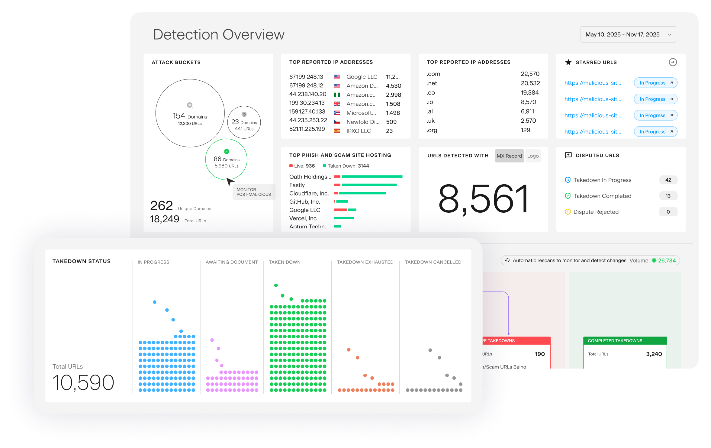
Task: Switch the toggle to Logo
Action: (533, 156)
